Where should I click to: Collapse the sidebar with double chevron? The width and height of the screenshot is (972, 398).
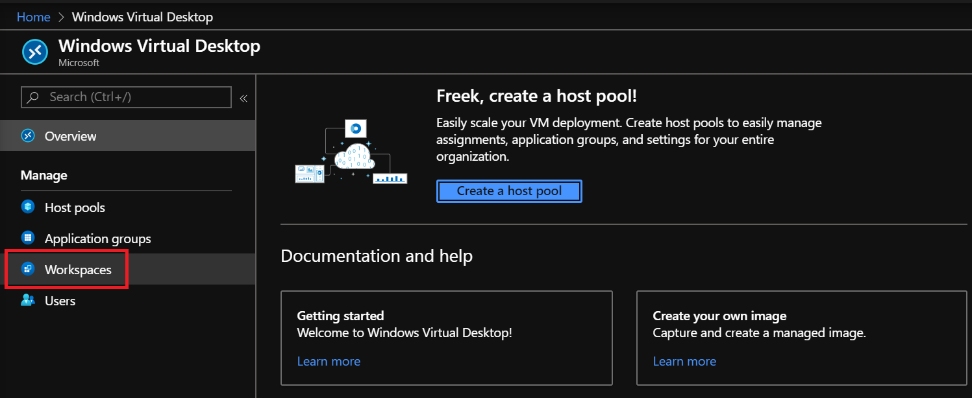pyautogui.click(x=243, y=99)
